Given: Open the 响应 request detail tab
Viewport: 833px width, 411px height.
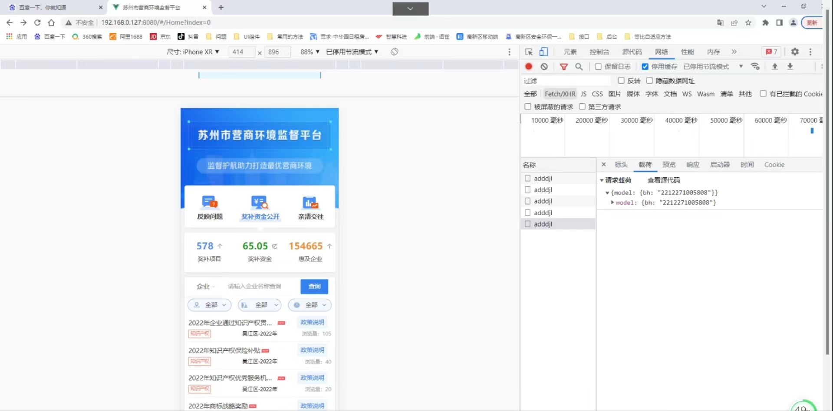Looking at the screenshot, I should tap(693, 165).
